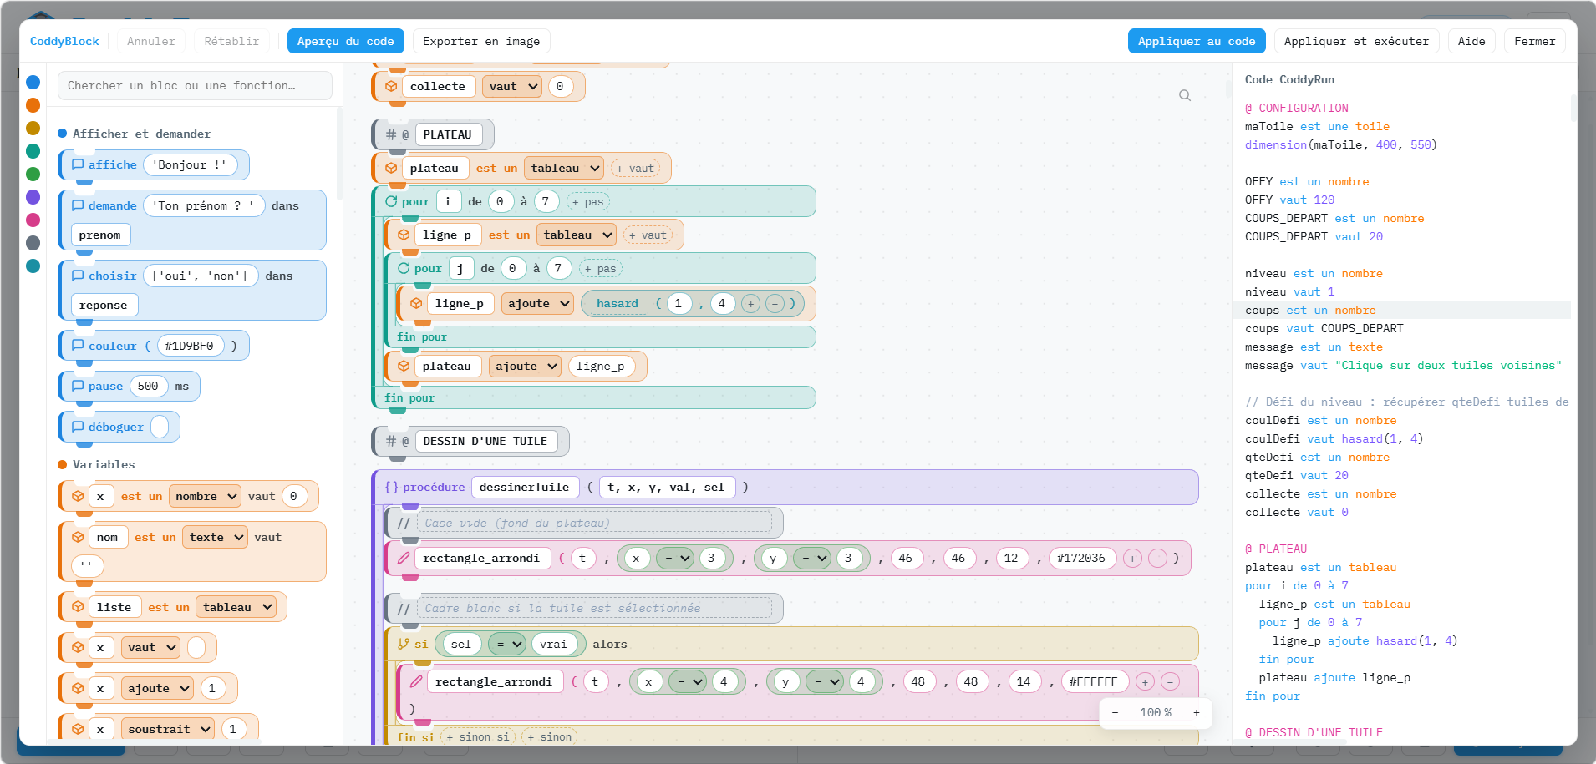Click the block search input field

click(x=195, y=85)
